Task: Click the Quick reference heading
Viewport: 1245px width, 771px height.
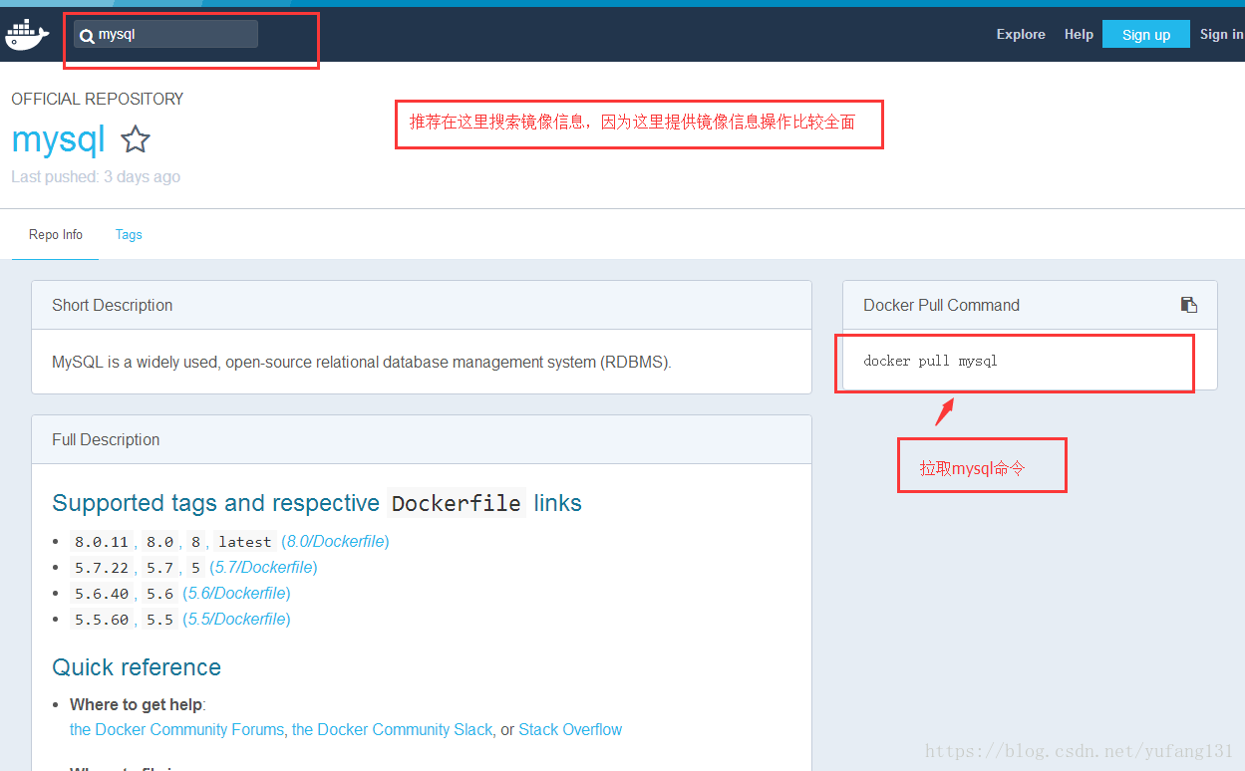Action: tap(137, 667)
